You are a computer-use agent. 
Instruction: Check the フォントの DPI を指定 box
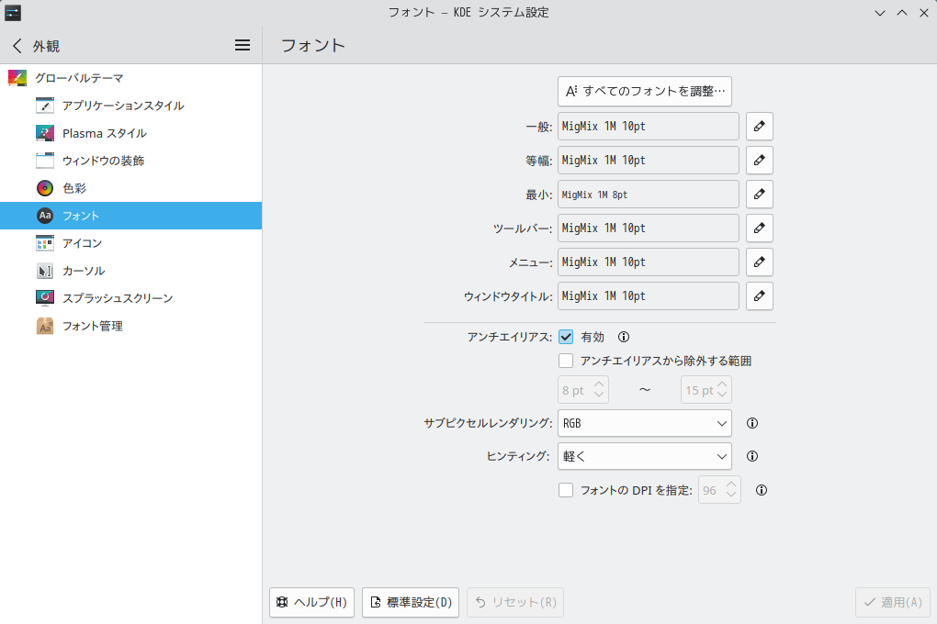(566, 490)
